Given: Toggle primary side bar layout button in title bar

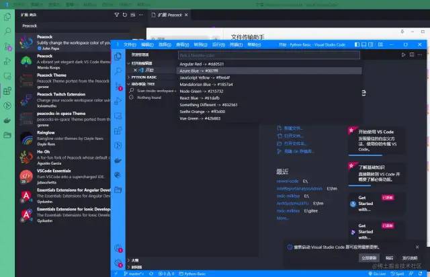Looking at the screenshot, I should pos(357,44).
